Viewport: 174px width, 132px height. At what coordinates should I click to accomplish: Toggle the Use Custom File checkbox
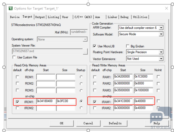click(x=14, y=57)
